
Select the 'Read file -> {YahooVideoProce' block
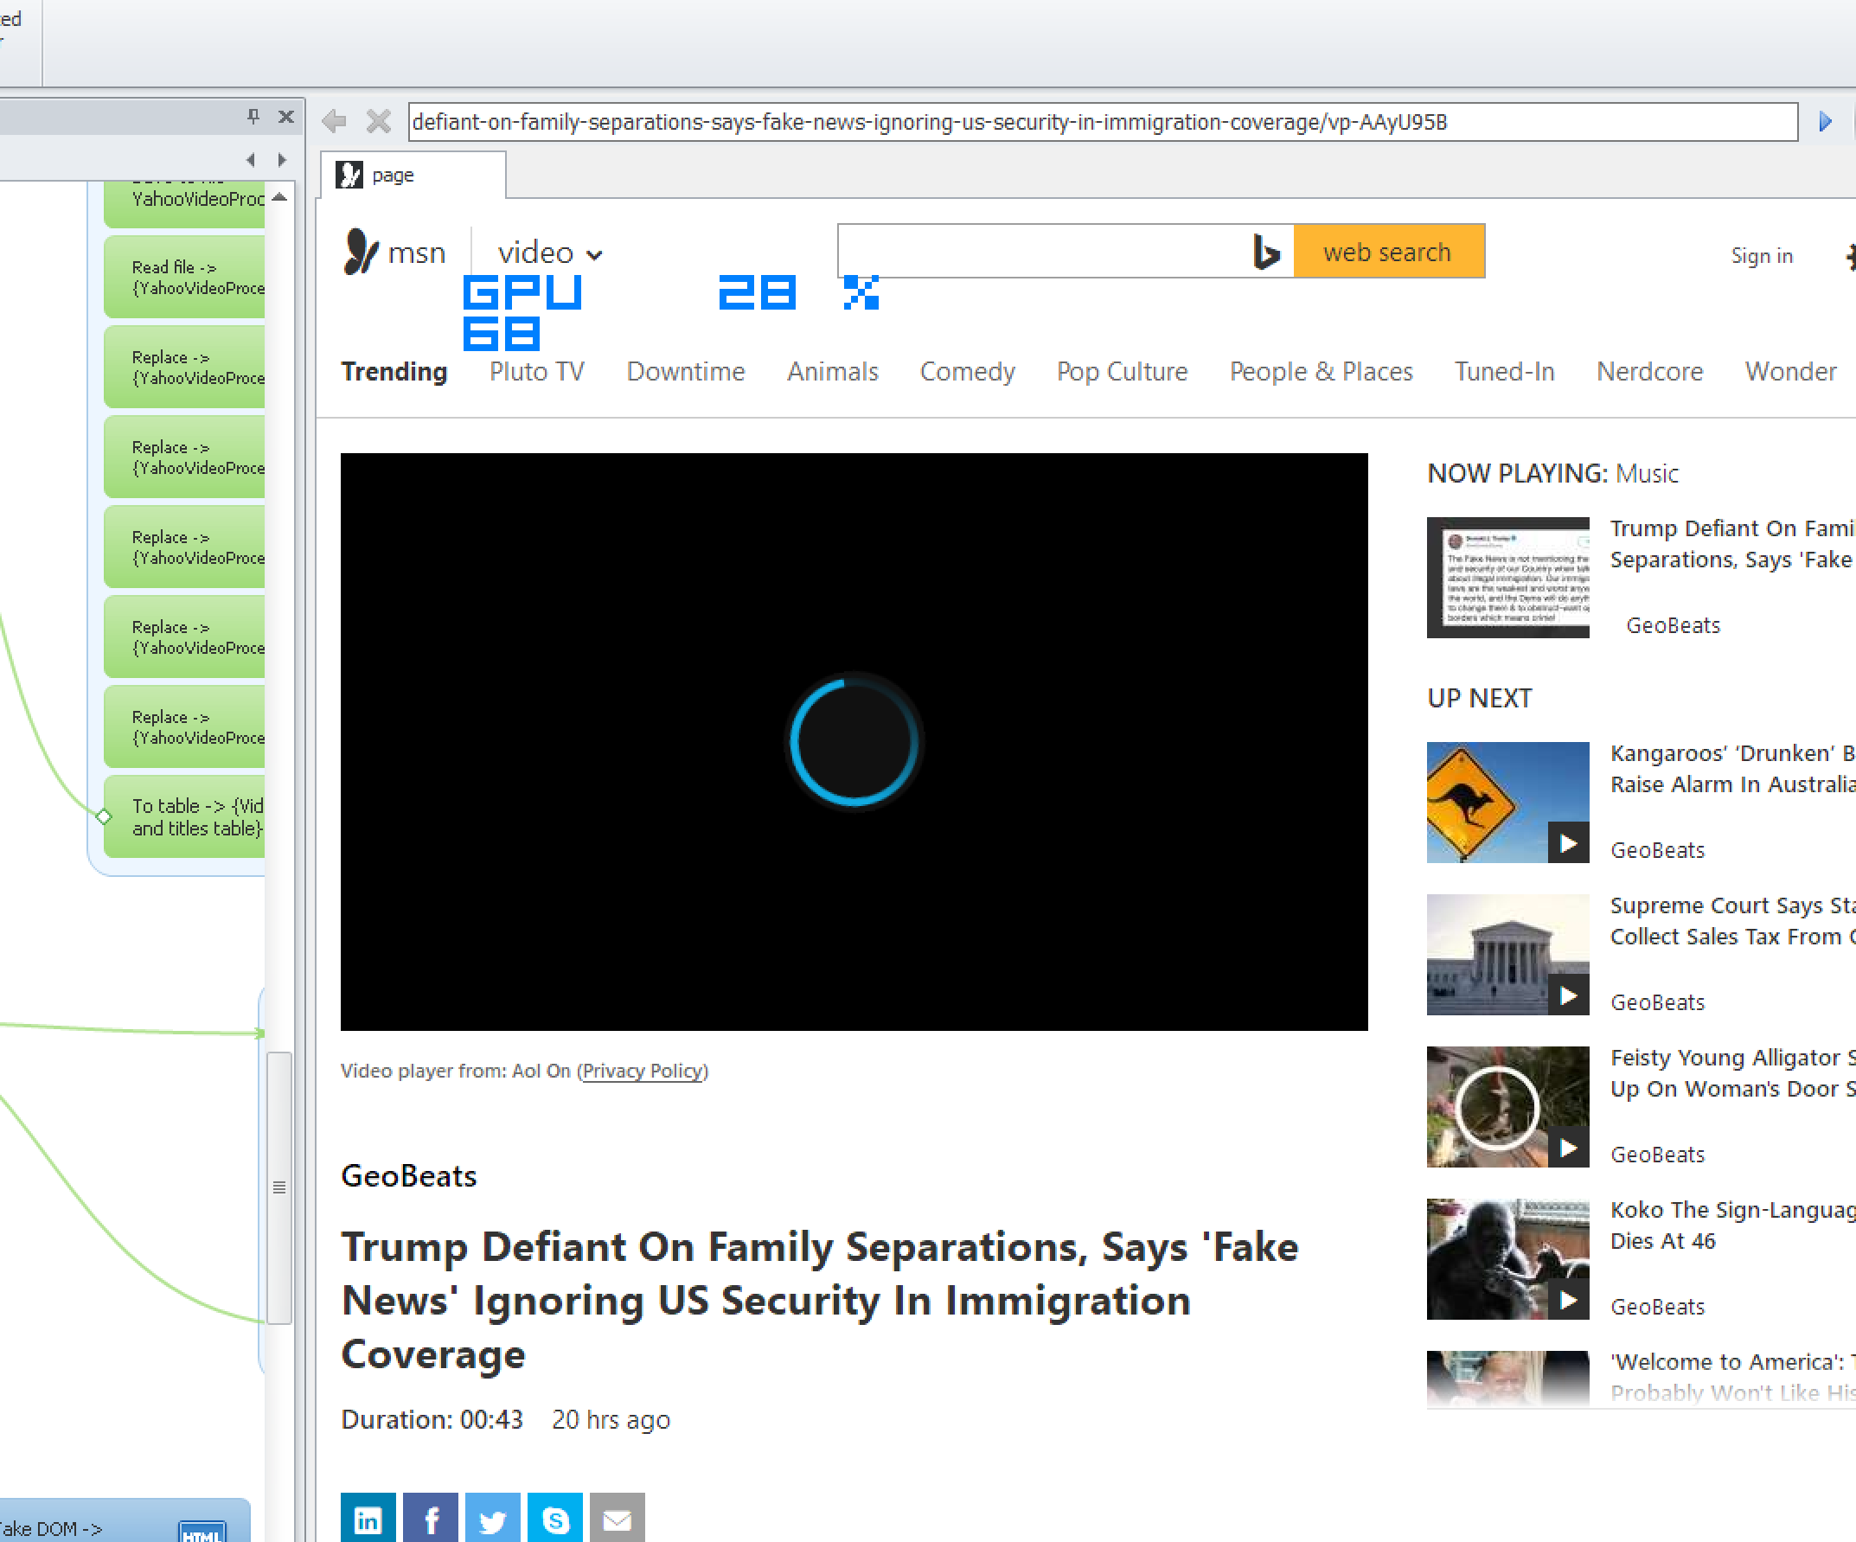[x=184, y=277]
